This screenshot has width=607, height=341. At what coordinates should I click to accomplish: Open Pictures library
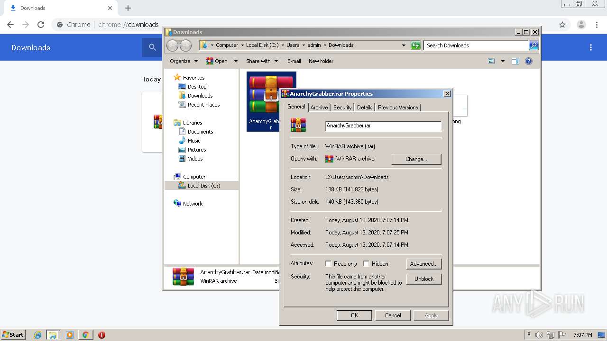(197, 150)
